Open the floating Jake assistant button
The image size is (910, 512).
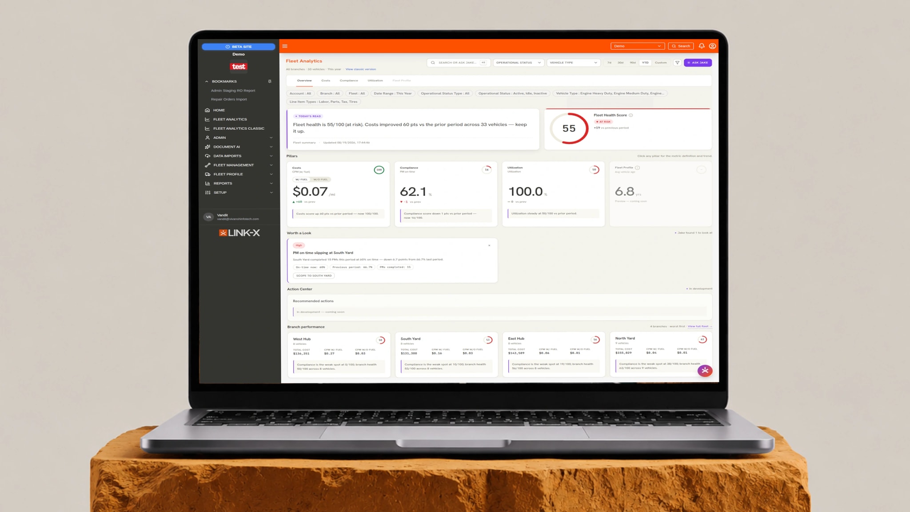[705, 370]
